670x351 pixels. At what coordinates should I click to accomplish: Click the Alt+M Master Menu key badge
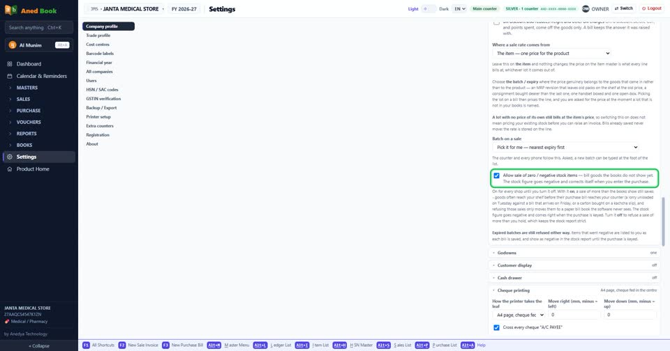point(214,345)
